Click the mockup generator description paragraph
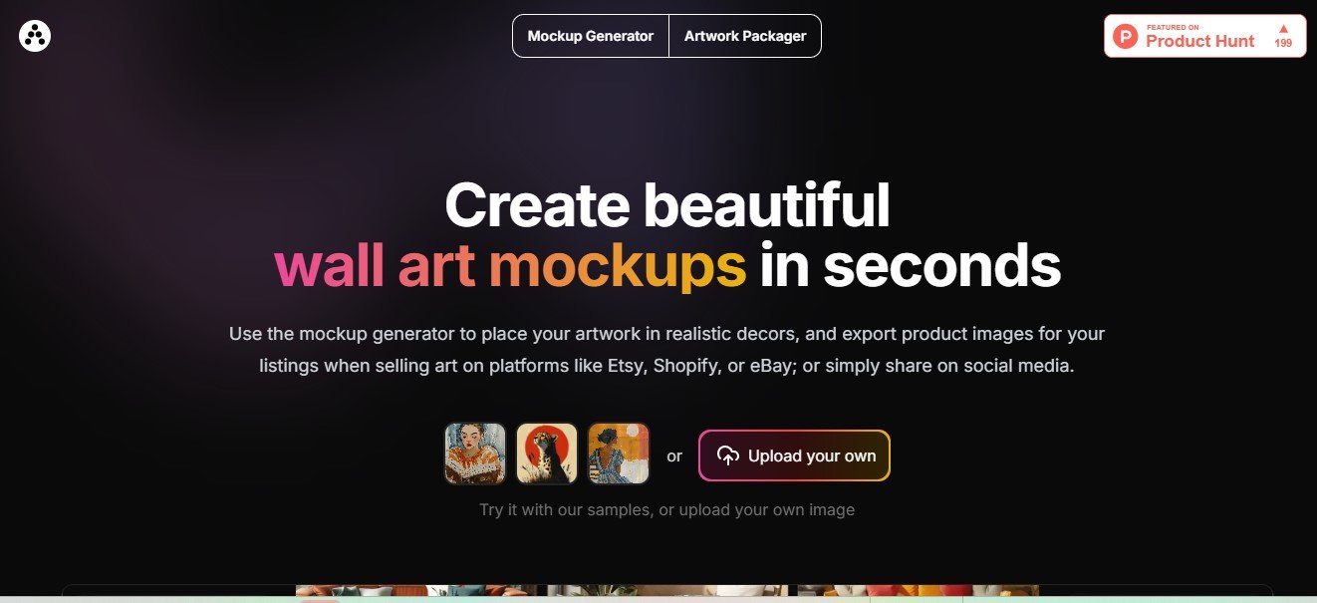 [x=666, y=350]
